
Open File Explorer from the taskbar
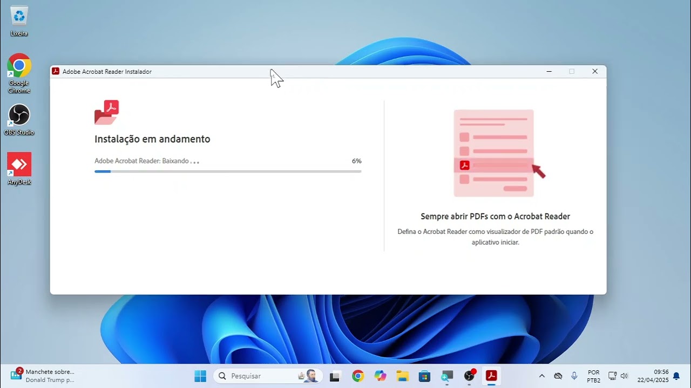(402, 376)
